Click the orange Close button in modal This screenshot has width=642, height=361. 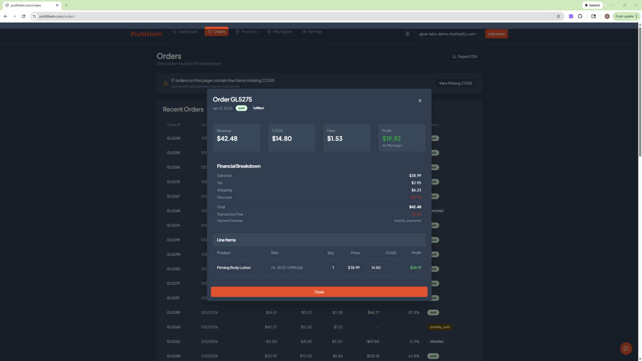[x=319, y=292]
